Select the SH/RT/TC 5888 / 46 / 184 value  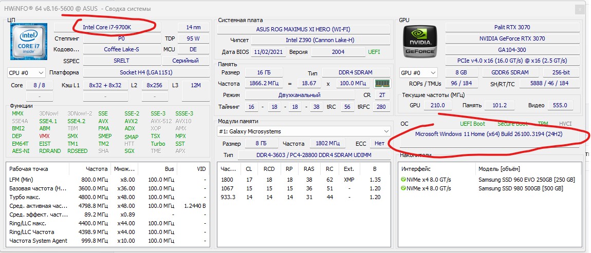point(549,83)
